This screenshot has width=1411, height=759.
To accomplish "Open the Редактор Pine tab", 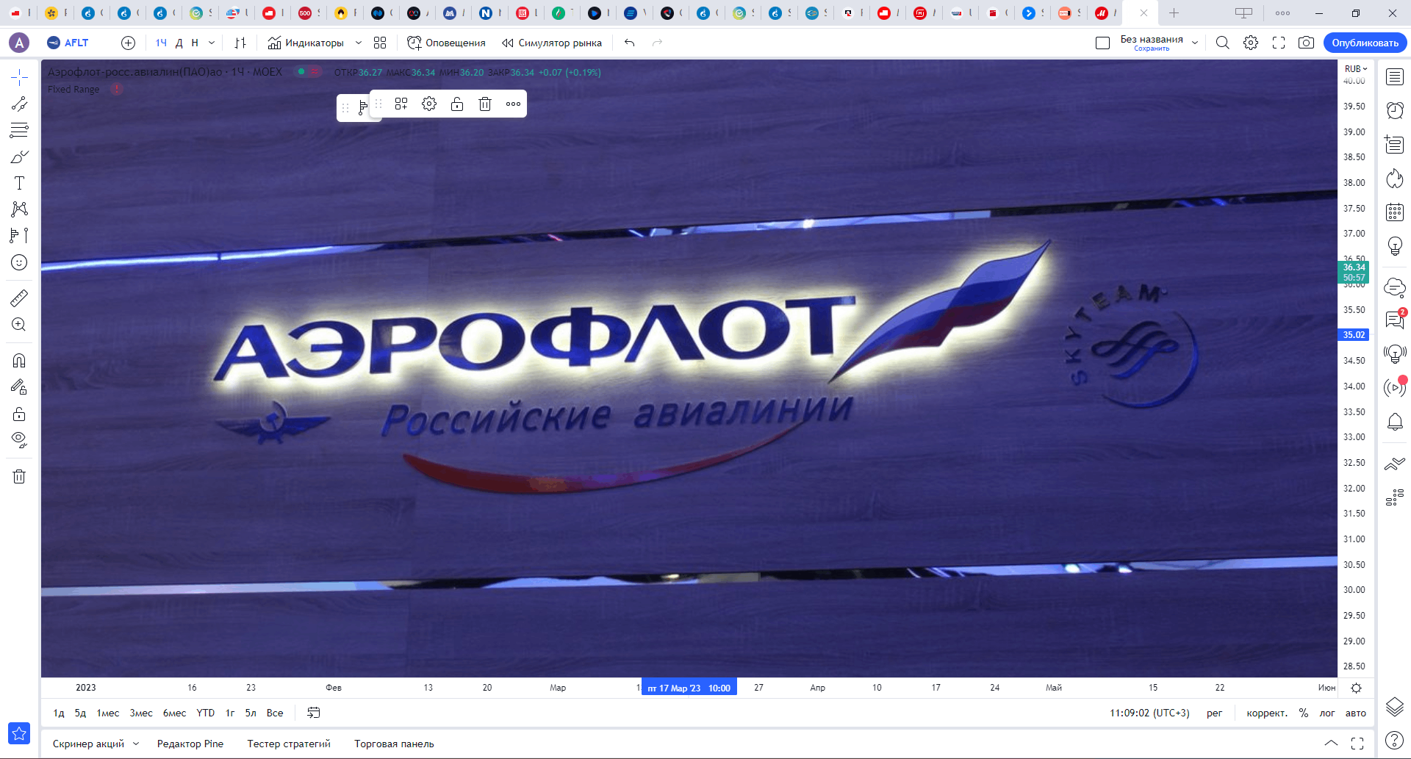I will pos(190,744).
